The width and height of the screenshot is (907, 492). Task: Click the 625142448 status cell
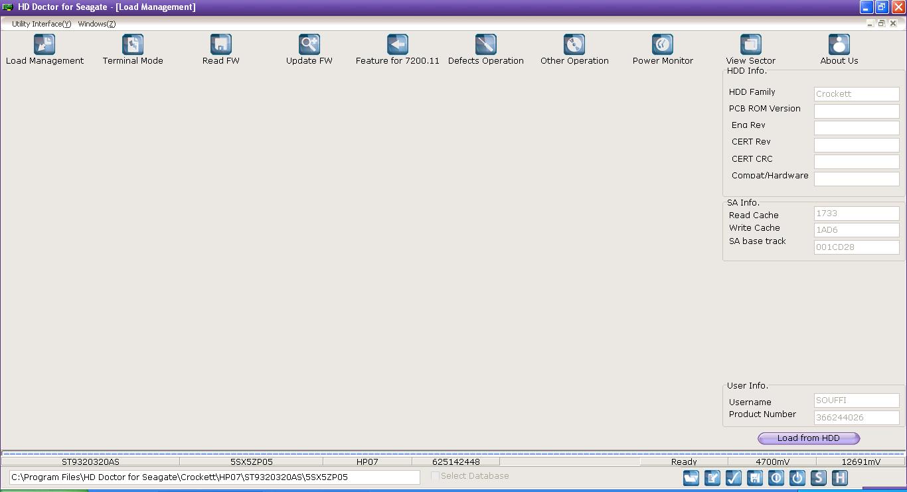[x=455, y=461]
